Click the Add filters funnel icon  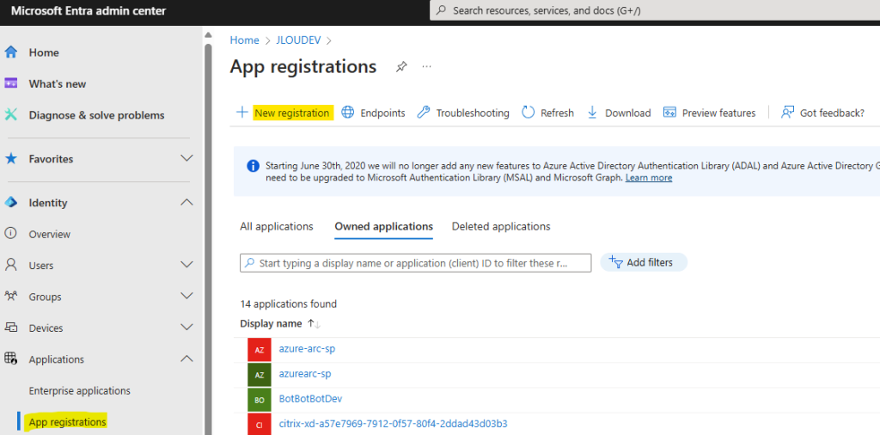615,261
